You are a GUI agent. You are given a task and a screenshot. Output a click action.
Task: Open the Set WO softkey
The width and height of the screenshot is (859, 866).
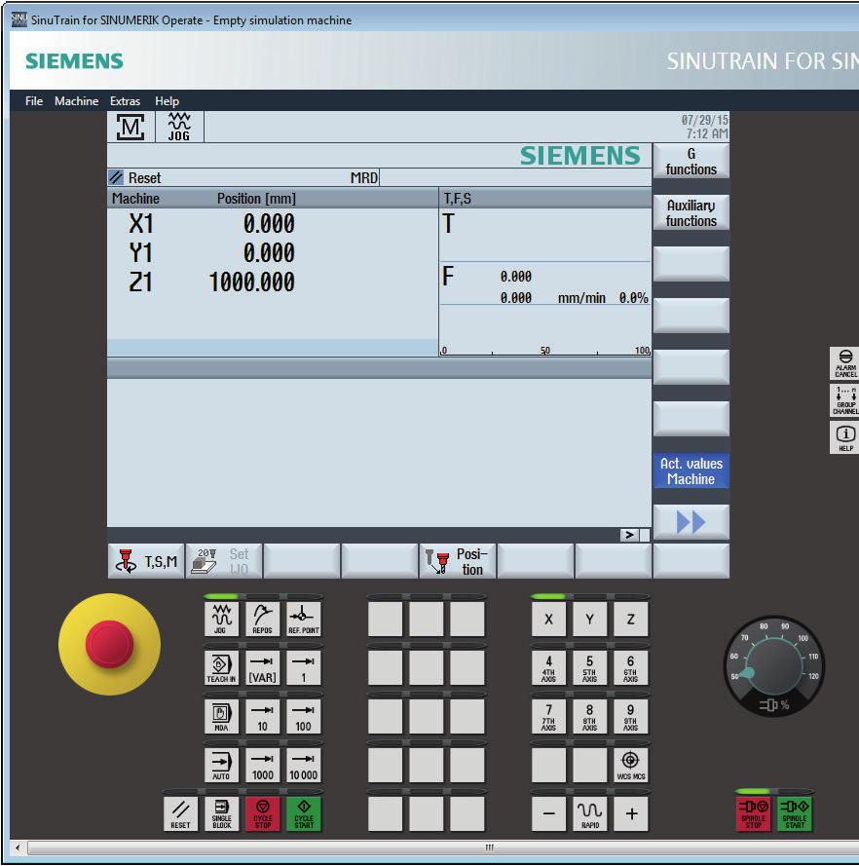(224, 561)
